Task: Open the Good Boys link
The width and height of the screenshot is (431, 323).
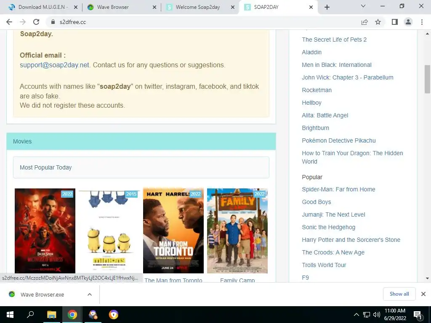Action: 317,202
